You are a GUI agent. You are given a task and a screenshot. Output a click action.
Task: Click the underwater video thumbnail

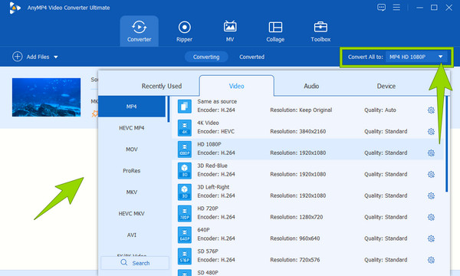click(x=46, y=97)
